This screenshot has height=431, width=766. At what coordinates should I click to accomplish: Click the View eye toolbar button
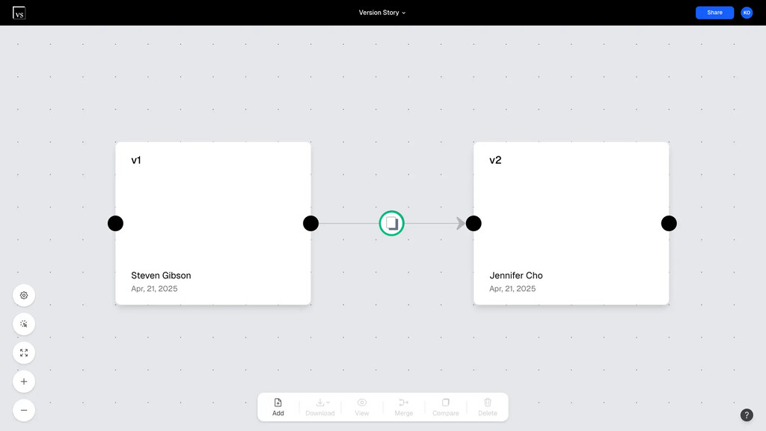pyautogui.click(x=361, y=407)
